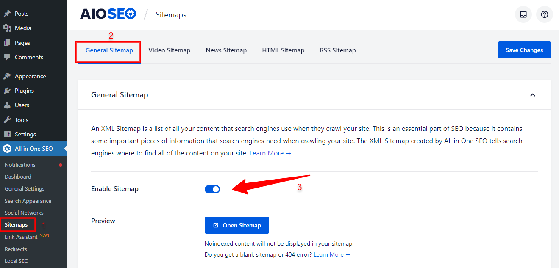
Task: Click the General Sitemap section heading
Action: pos(120,95)
